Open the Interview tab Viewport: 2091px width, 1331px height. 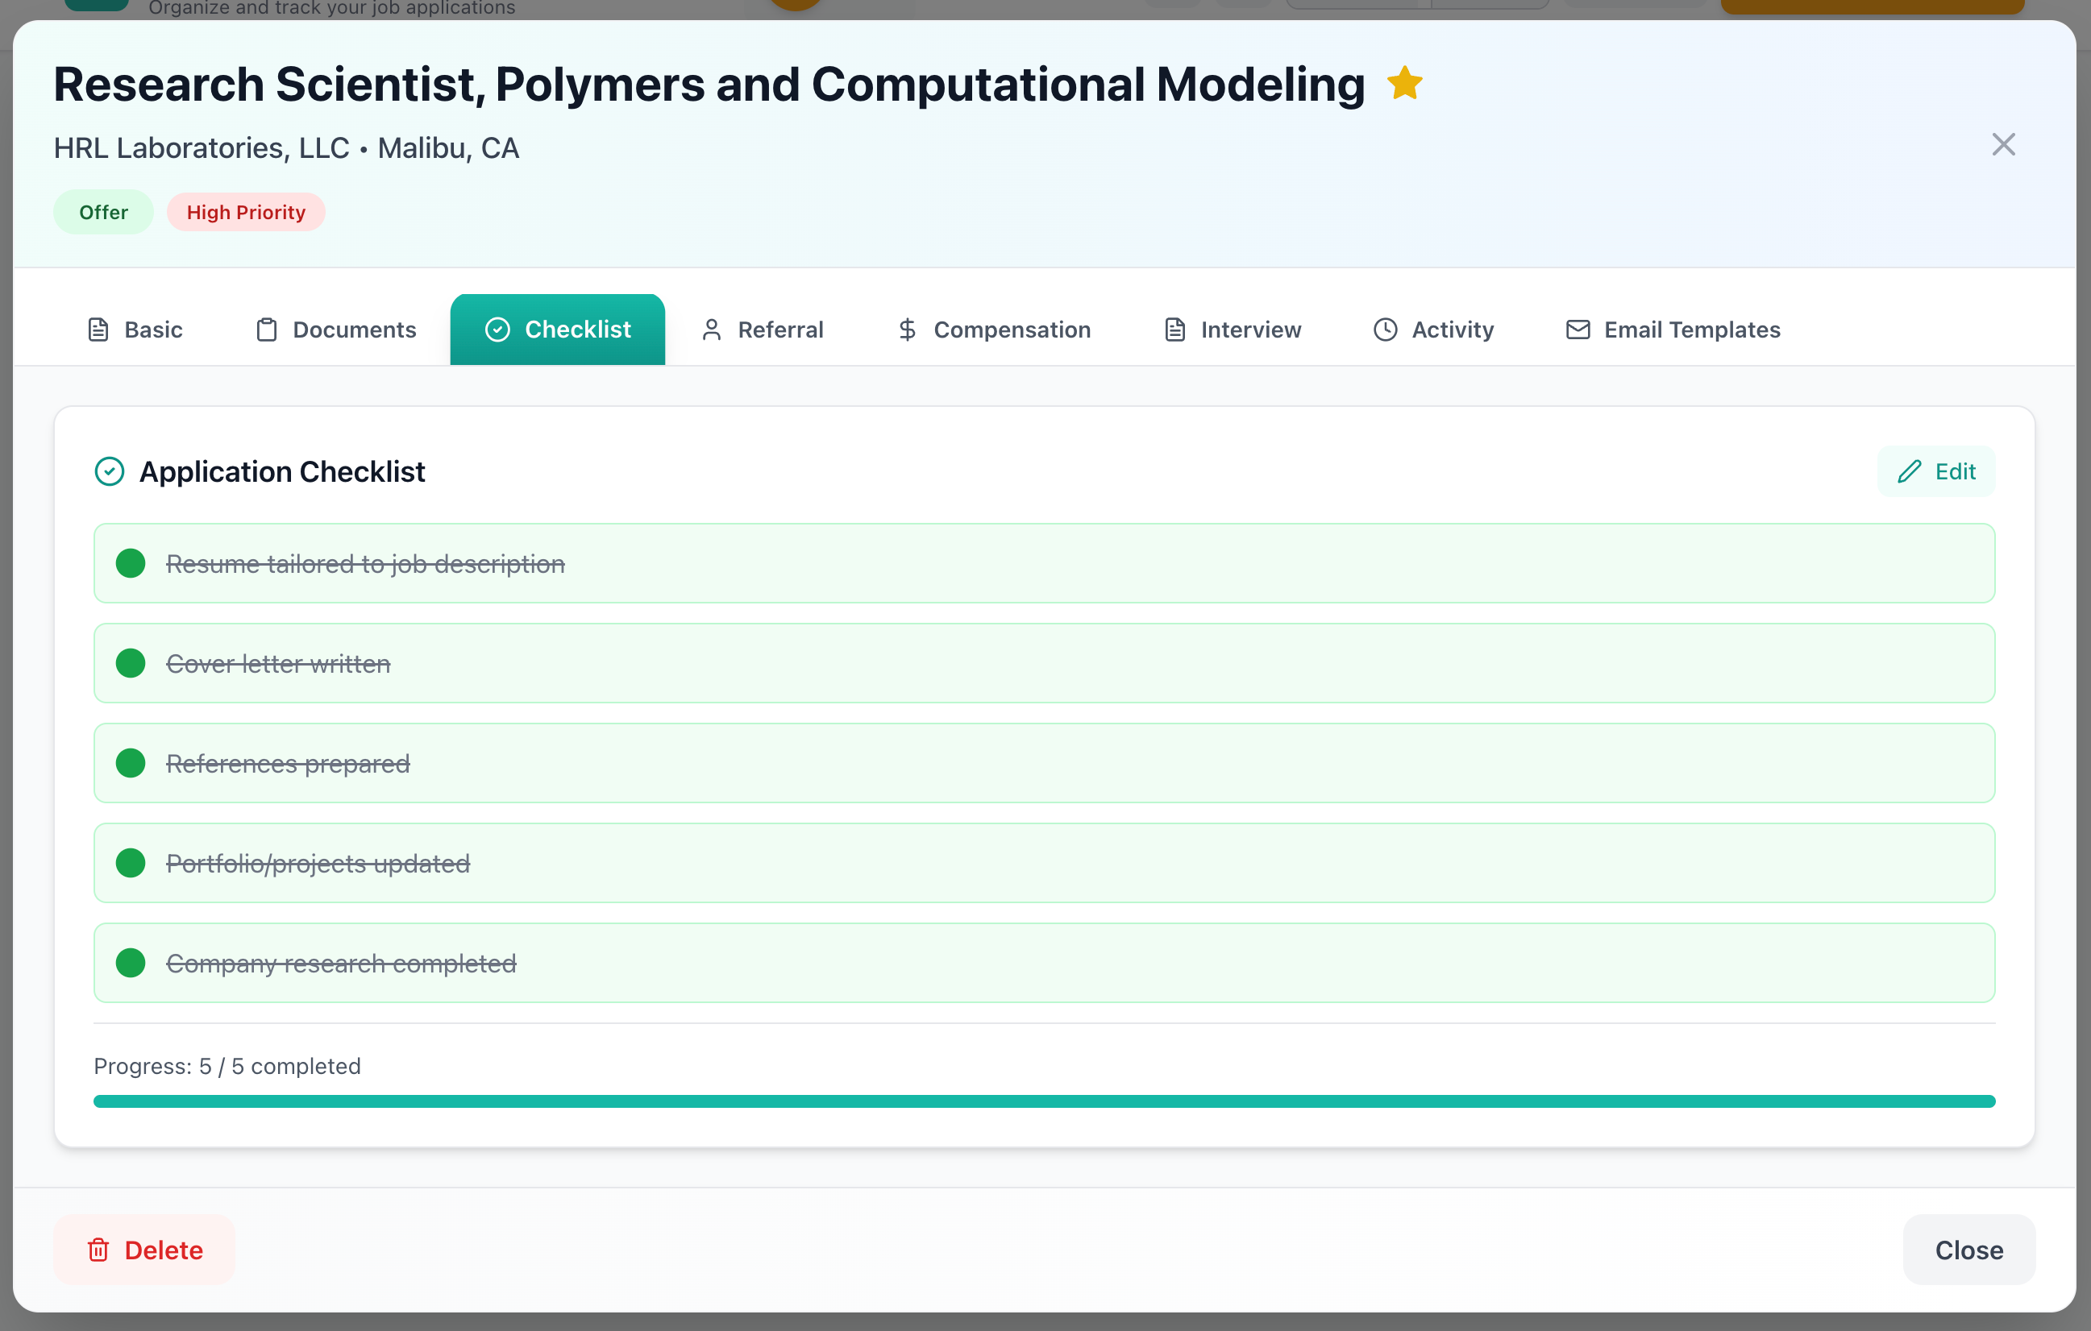(x=1233, y=330)
